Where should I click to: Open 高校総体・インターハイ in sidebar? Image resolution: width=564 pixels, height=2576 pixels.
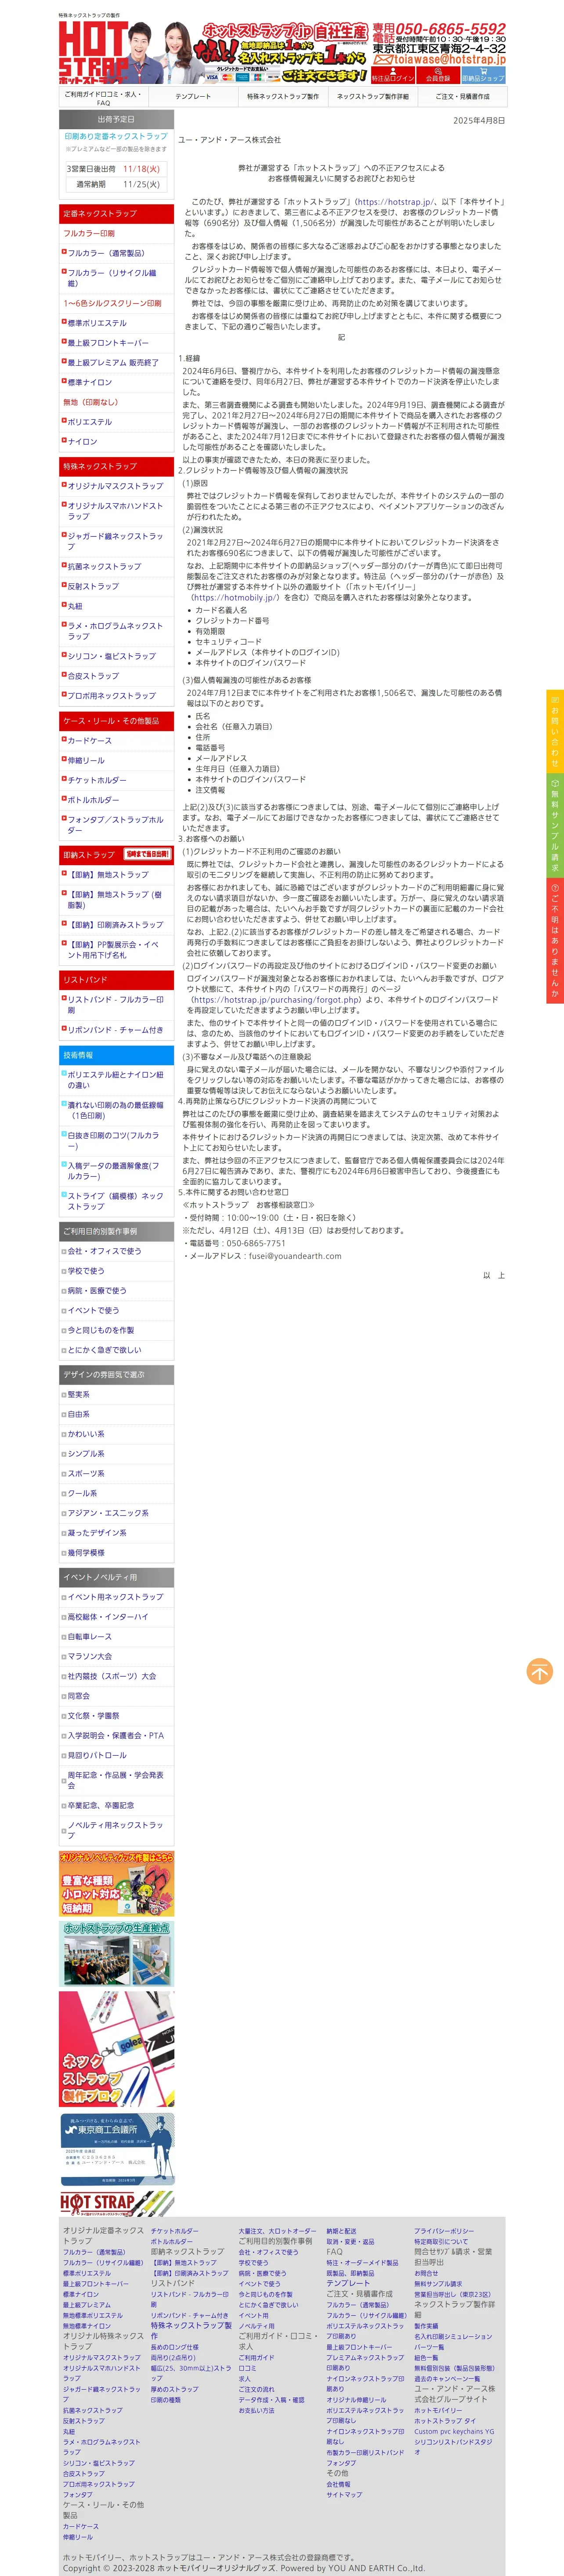click(107, 1617)
